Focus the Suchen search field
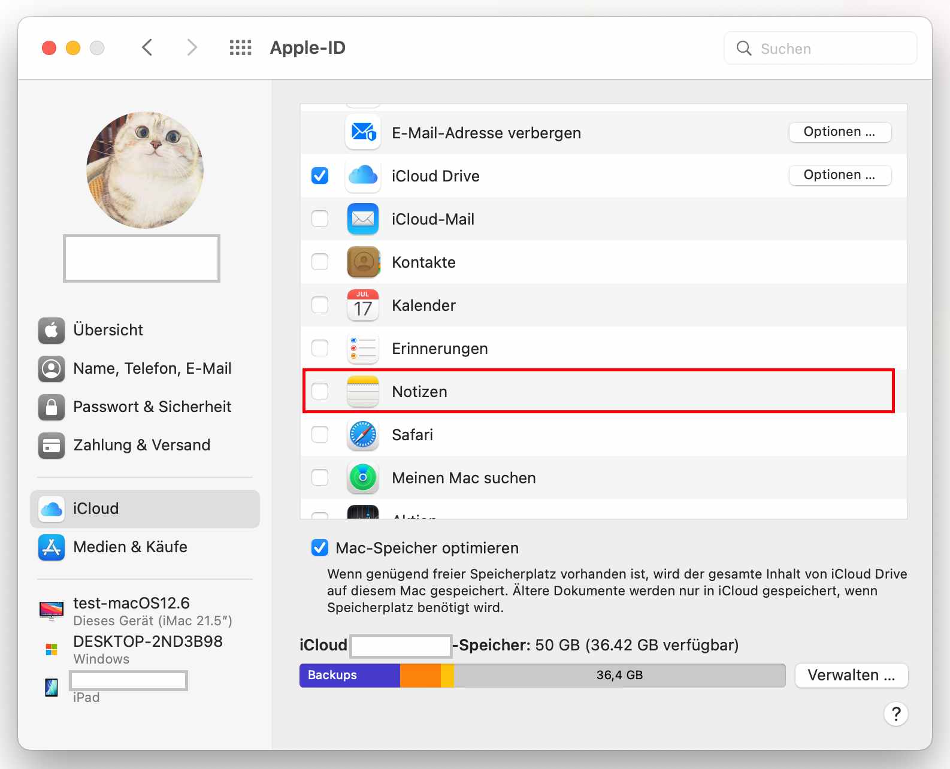The width and height of the screenshot is (950, 769). tap(821, 49)
